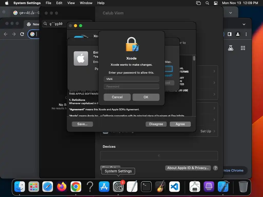Open Xcode from the dock
The image size is (263, 197).
pos(223,186)
